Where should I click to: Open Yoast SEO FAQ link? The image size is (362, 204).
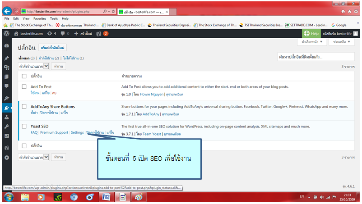[34, 132]
